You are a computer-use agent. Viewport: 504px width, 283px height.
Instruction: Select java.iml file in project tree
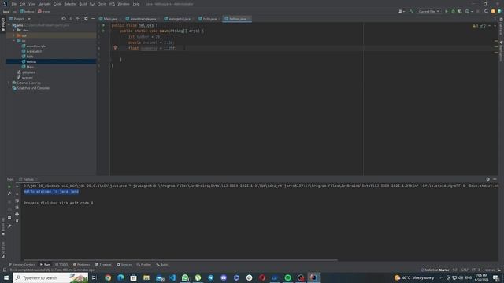pyautogui.click(x=25, y=77)
